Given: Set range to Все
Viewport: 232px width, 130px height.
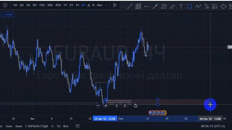Looking at the screenshot, I should [66, 126].
